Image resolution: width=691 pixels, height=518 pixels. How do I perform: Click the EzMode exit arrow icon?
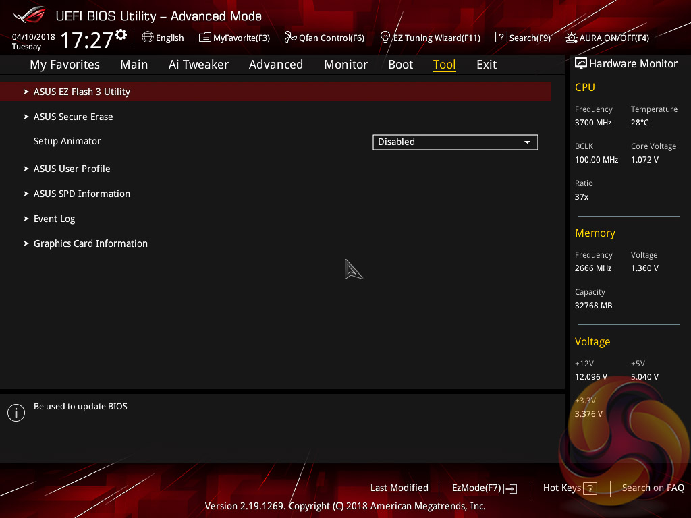coord(510,488)
